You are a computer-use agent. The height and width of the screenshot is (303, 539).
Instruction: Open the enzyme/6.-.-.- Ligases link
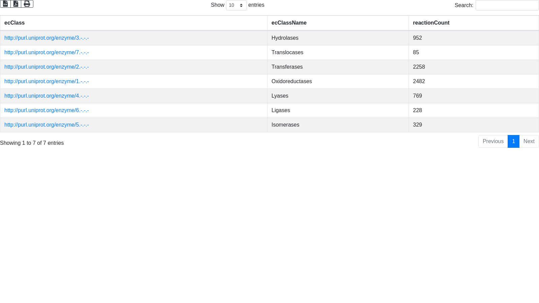46,110
